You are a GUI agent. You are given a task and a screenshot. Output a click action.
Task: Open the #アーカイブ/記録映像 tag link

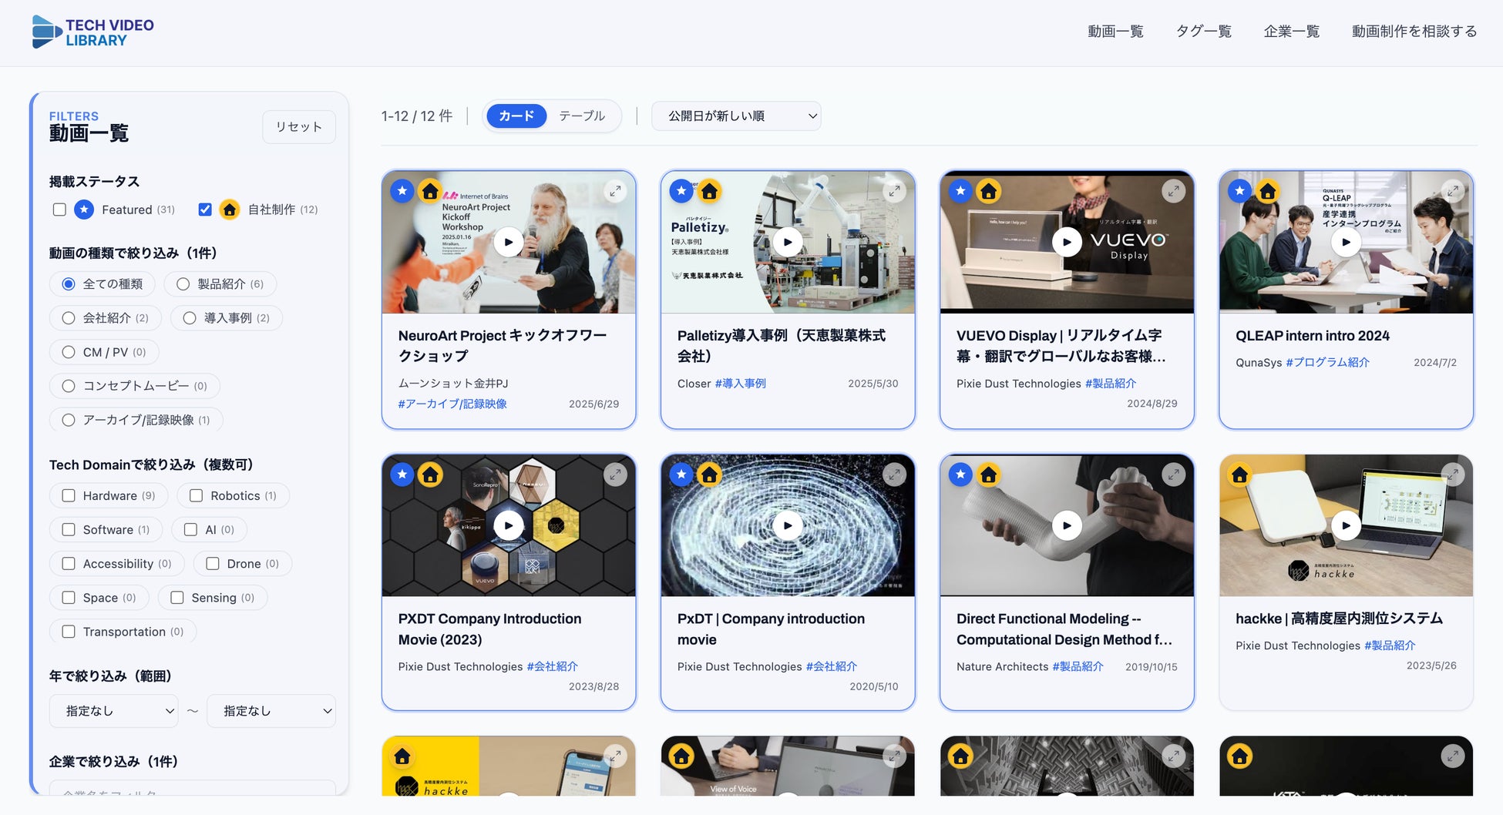click(452, 404)
